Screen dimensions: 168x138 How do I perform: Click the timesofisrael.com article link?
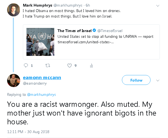pos(85,42)
